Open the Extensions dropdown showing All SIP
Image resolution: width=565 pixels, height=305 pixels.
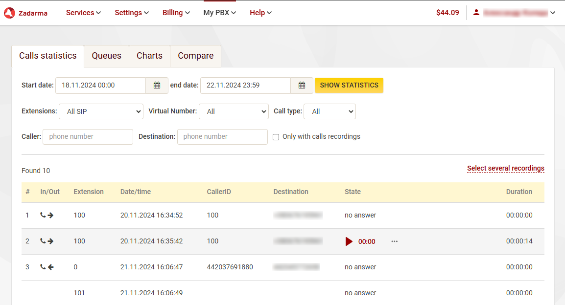tap(101, 111)
